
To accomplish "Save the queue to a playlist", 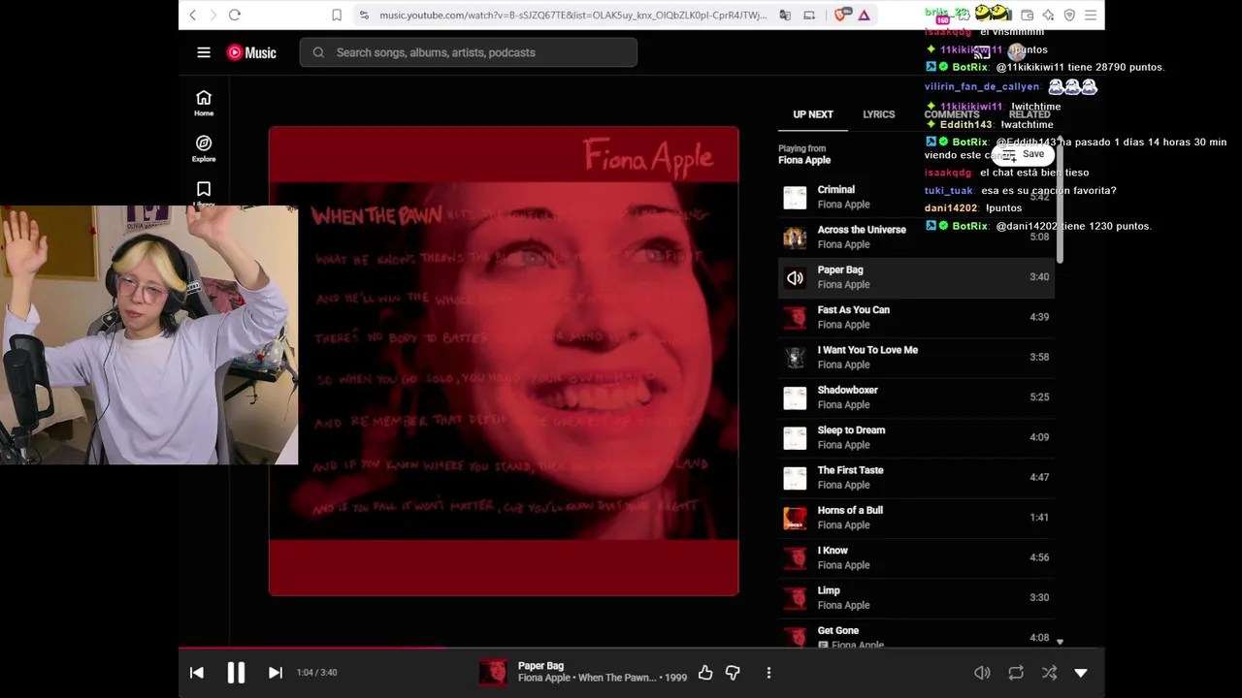I will click(x=1023, y=154).
